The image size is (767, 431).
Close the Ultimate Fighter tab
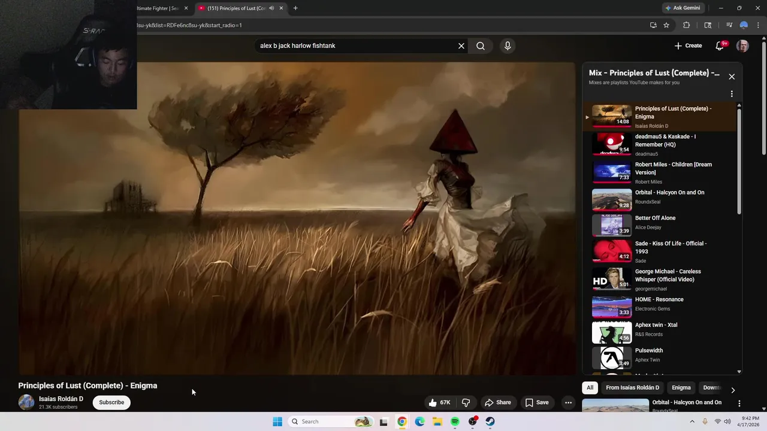186,8
